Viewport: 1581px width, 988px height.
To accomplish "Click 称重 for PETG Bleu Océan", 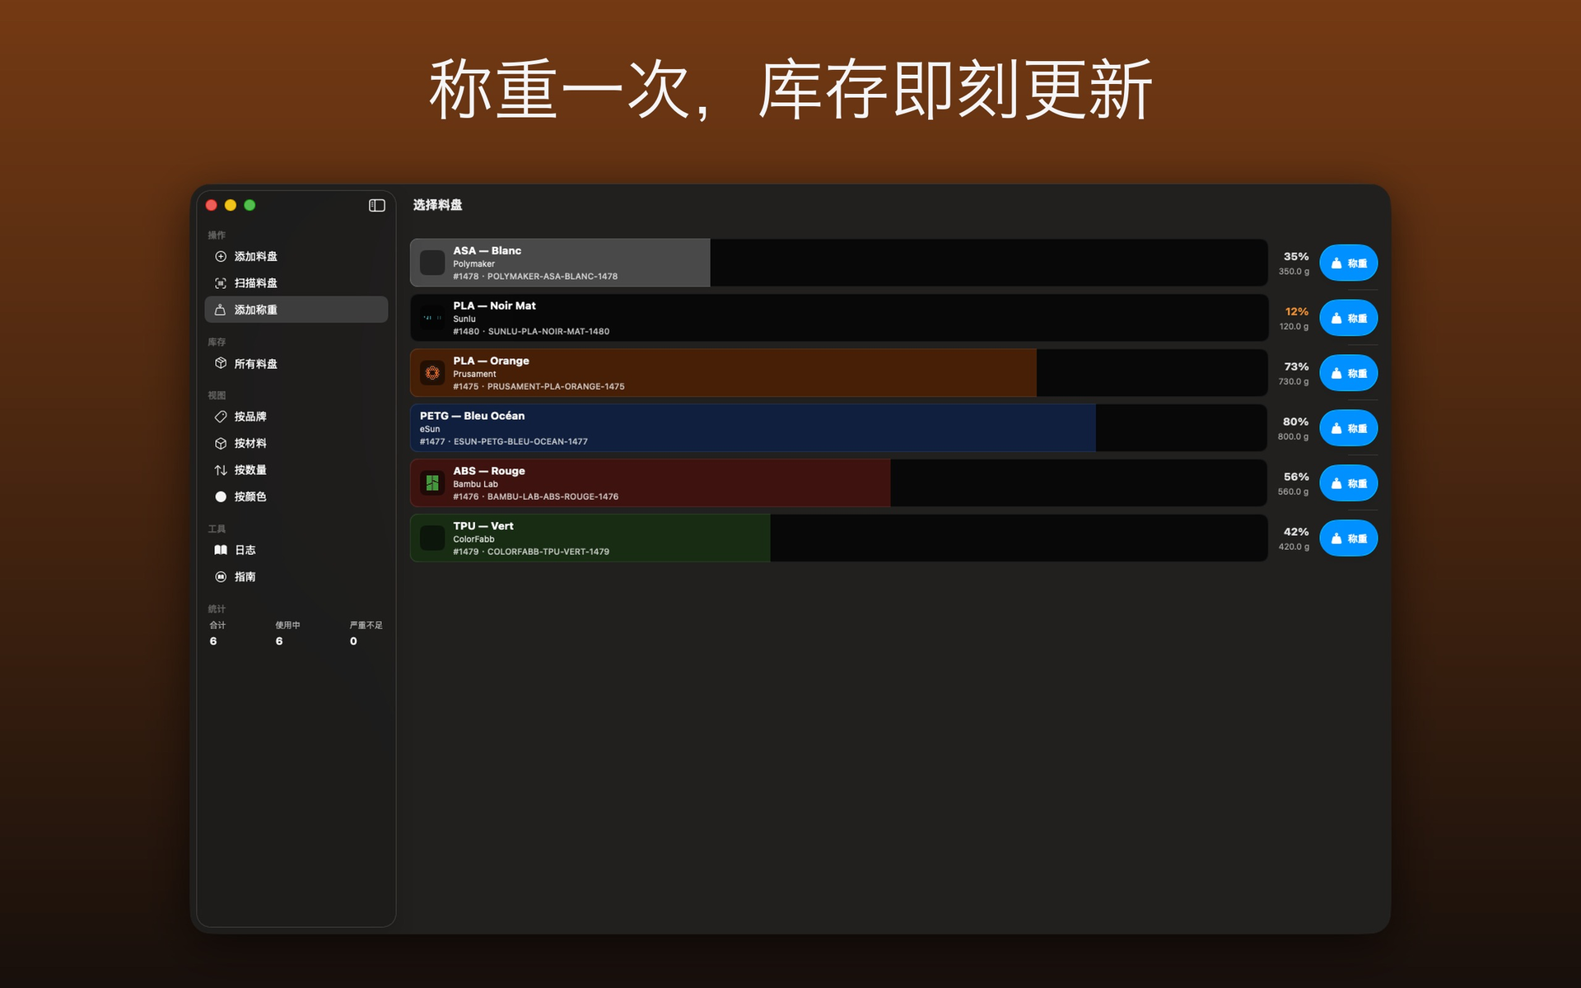I will 1348,428.
